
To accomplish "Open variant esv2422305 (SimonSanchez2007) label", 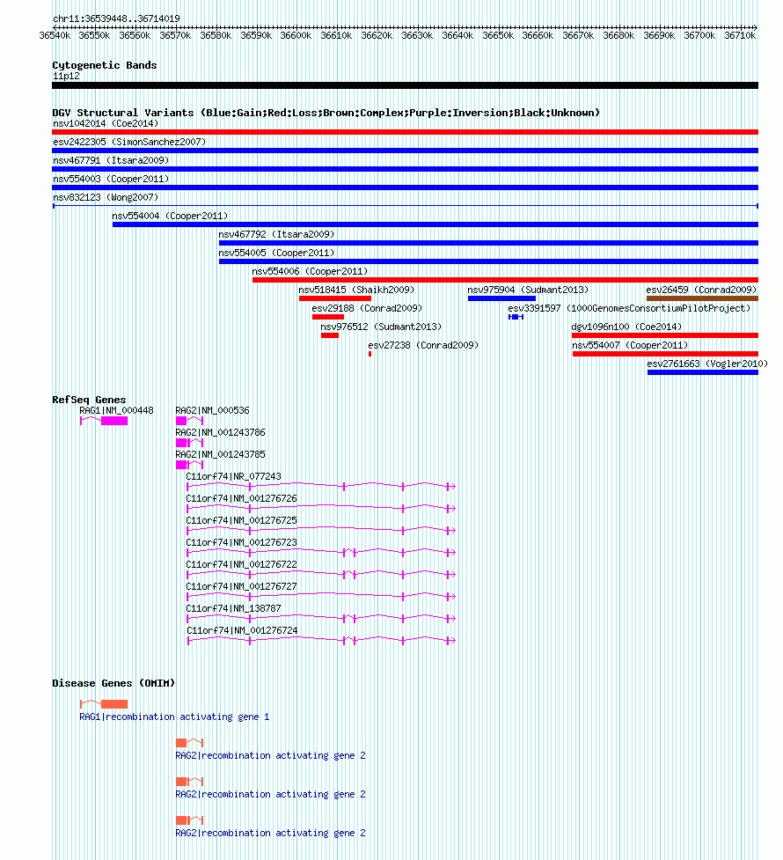I will (129, 142).
